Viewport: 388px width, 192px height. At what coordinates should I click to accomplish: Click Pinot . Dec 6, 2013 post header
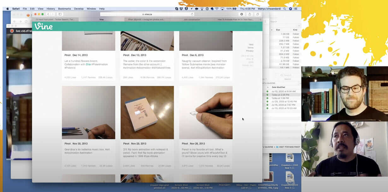coord(192,55)
